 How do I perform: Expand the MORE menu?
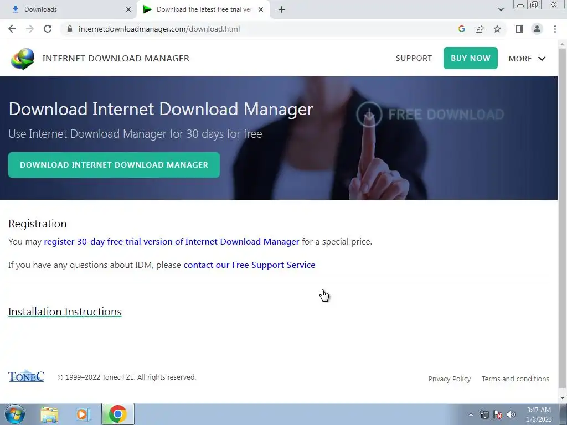527,59
